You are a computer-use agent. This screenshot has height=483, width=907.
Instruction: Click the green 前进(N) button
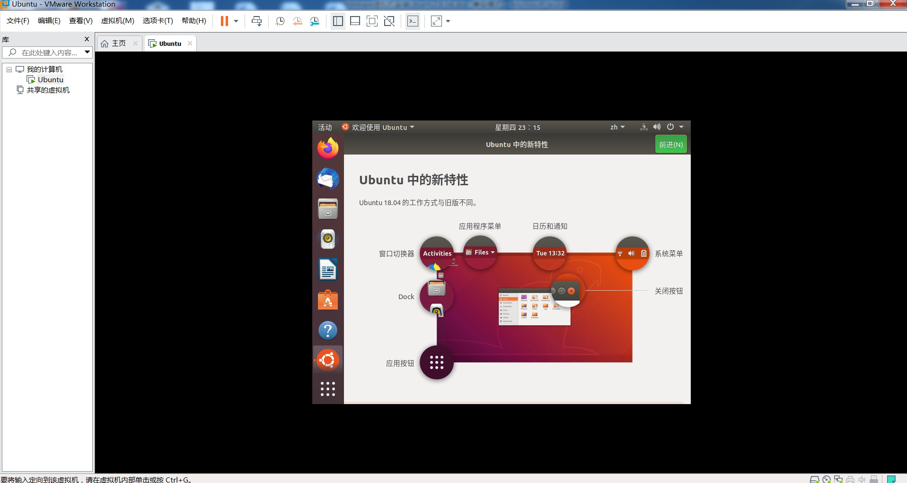pos(671,145)
